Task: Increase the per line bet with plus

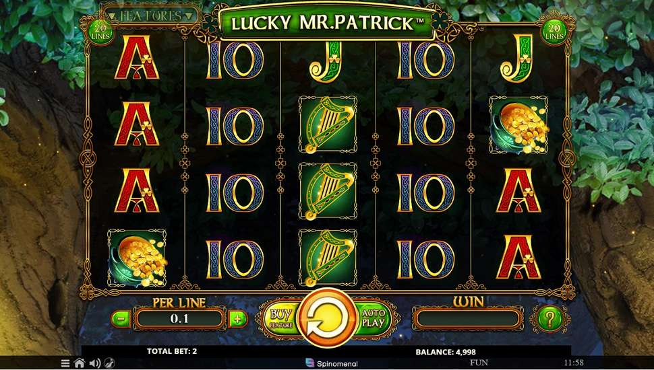Action: click(238, 320)
